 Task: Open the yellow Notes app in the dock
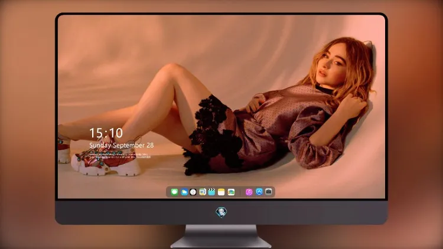point(221,192)
